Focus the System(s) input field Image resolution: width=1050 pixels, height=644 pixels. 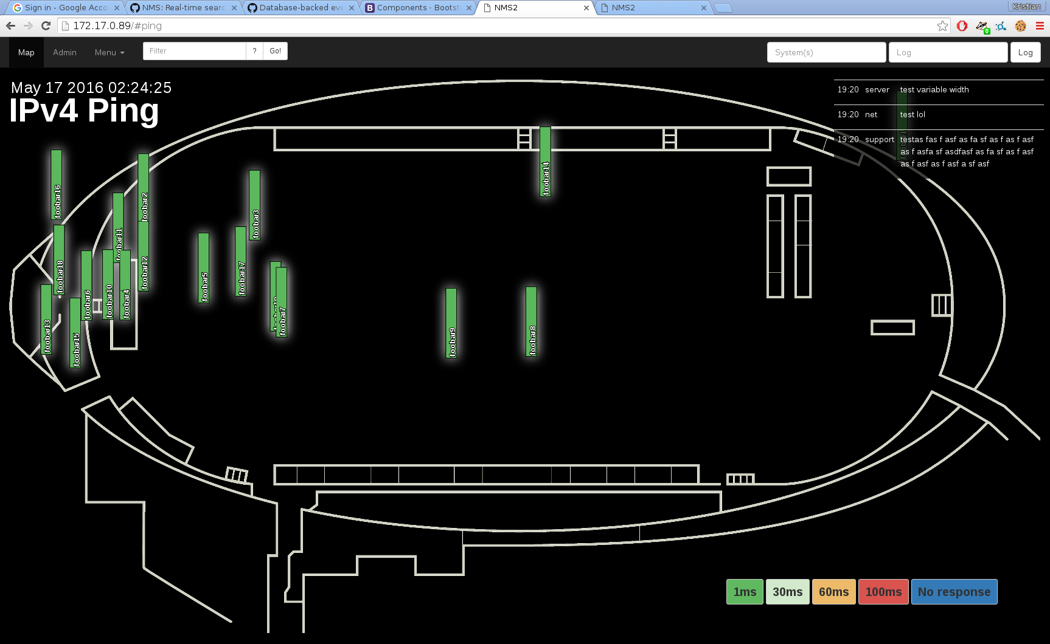tap(826, 52)
